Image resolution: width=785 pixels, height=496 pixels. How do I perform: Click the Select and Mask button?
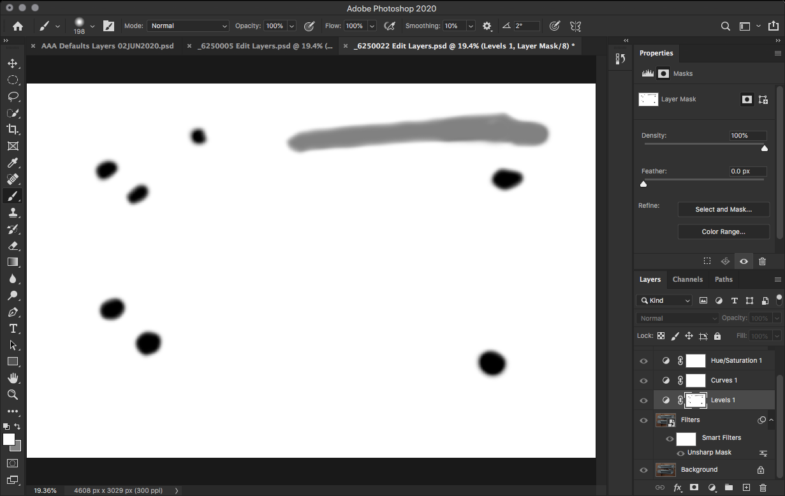point(723,209)
